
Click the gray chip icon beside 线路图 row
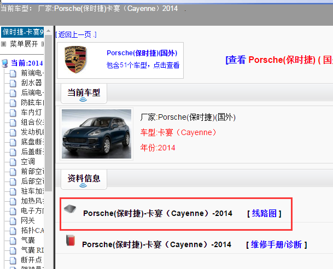coord(70,209)
